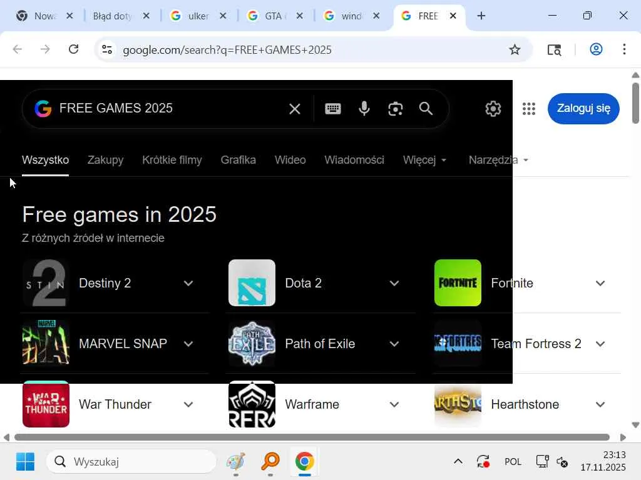The image size is (641, 480).
Task: Click the Zaloguj się button
Action: 583,109
